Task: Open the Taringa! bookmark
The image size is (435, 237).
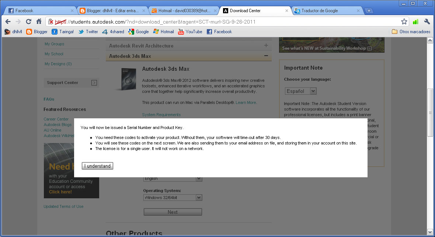Action: pos(63,32)
